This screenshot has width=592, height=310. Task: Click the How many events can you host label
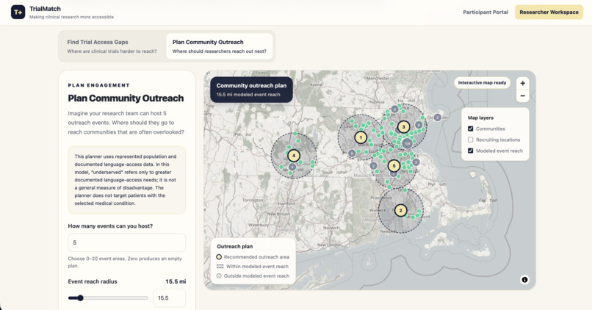click(x=110, y=226)
